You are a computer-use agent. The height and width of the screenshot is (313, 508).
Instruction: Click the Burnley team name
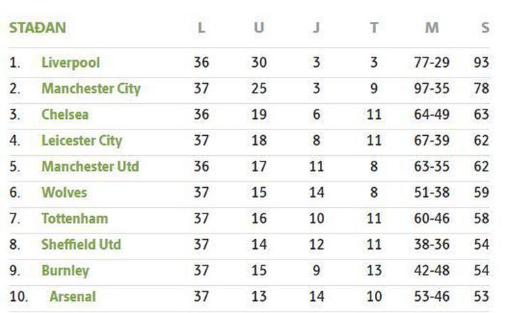click(x=65, y=270)
